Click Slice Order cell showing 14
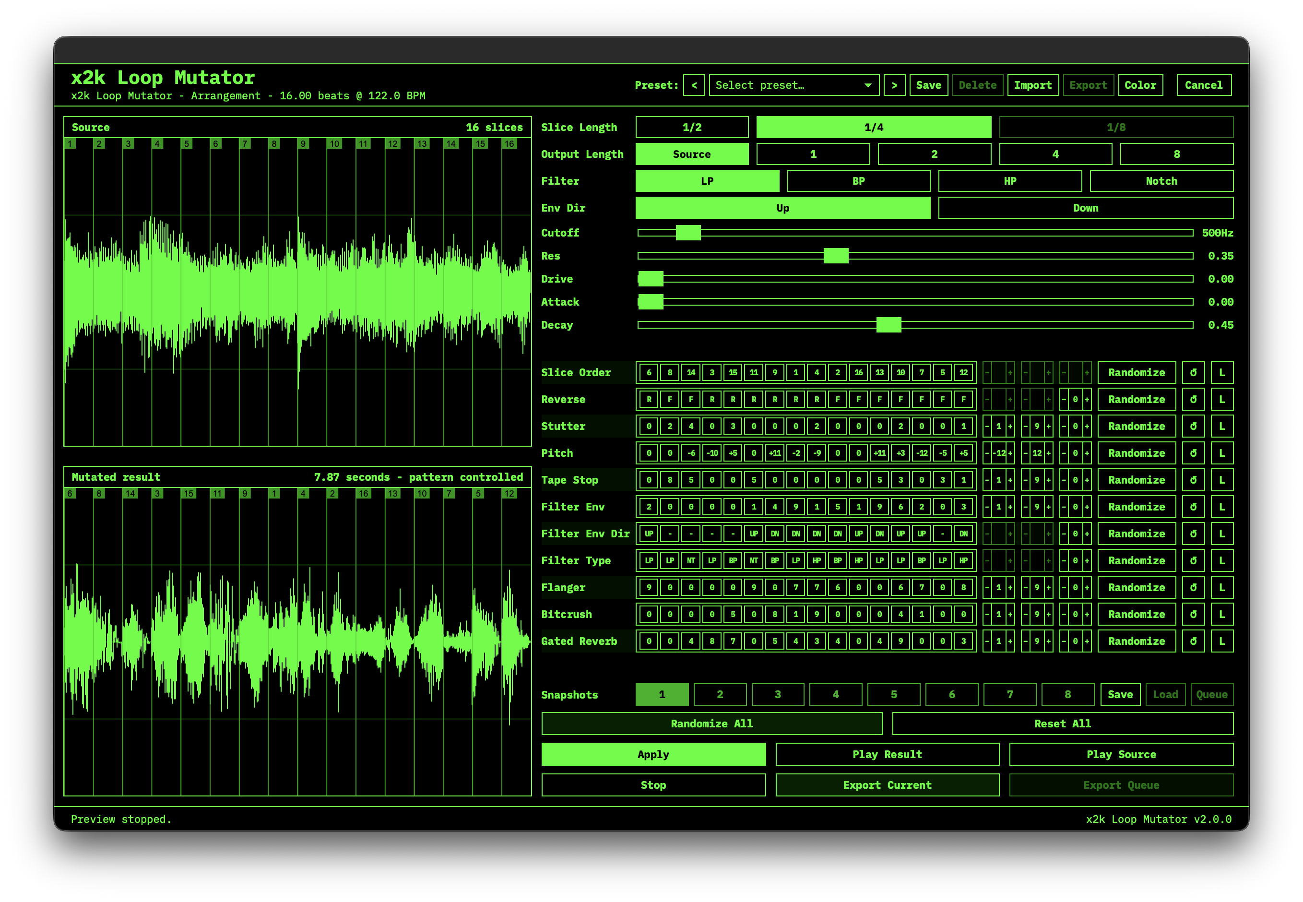This screenshot has width=1303, height=902. pos(690,372)
